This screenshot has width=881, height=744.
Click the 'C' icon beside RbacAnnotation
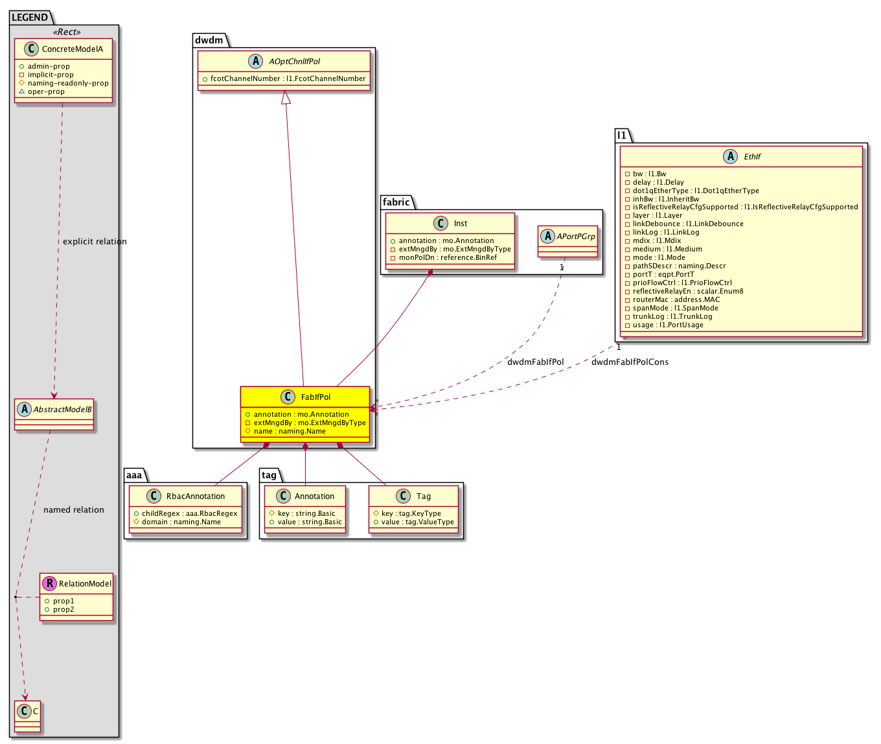tap(154, 496)
